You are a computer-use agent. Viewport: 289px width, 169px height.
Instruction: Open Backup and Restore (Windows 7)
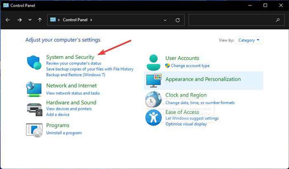click(76, 75)
